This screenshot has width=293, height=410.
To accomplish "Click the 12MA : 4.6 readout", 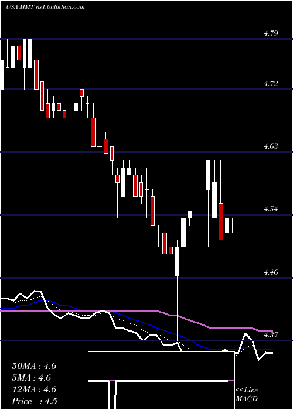I will coord(34,389).
